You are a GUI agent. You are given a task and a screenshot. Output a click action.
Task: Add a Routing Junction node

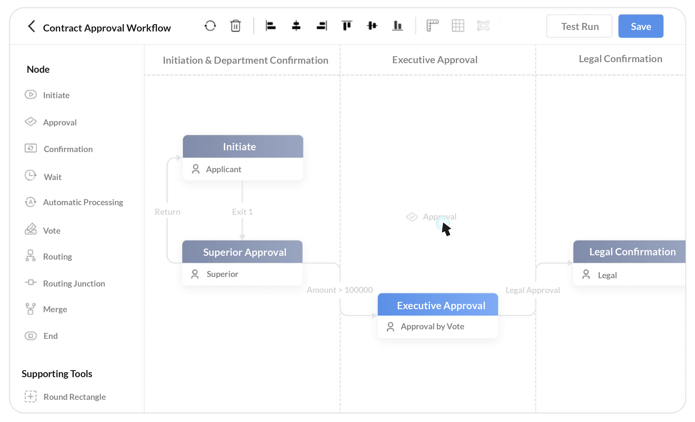pos(74,283)
